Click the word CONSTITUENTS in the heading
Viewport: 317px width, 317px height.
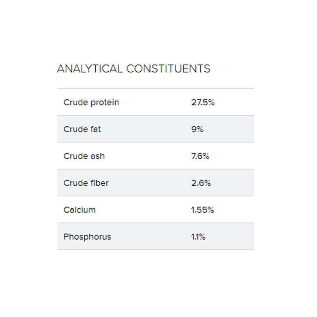pos(168,69)
